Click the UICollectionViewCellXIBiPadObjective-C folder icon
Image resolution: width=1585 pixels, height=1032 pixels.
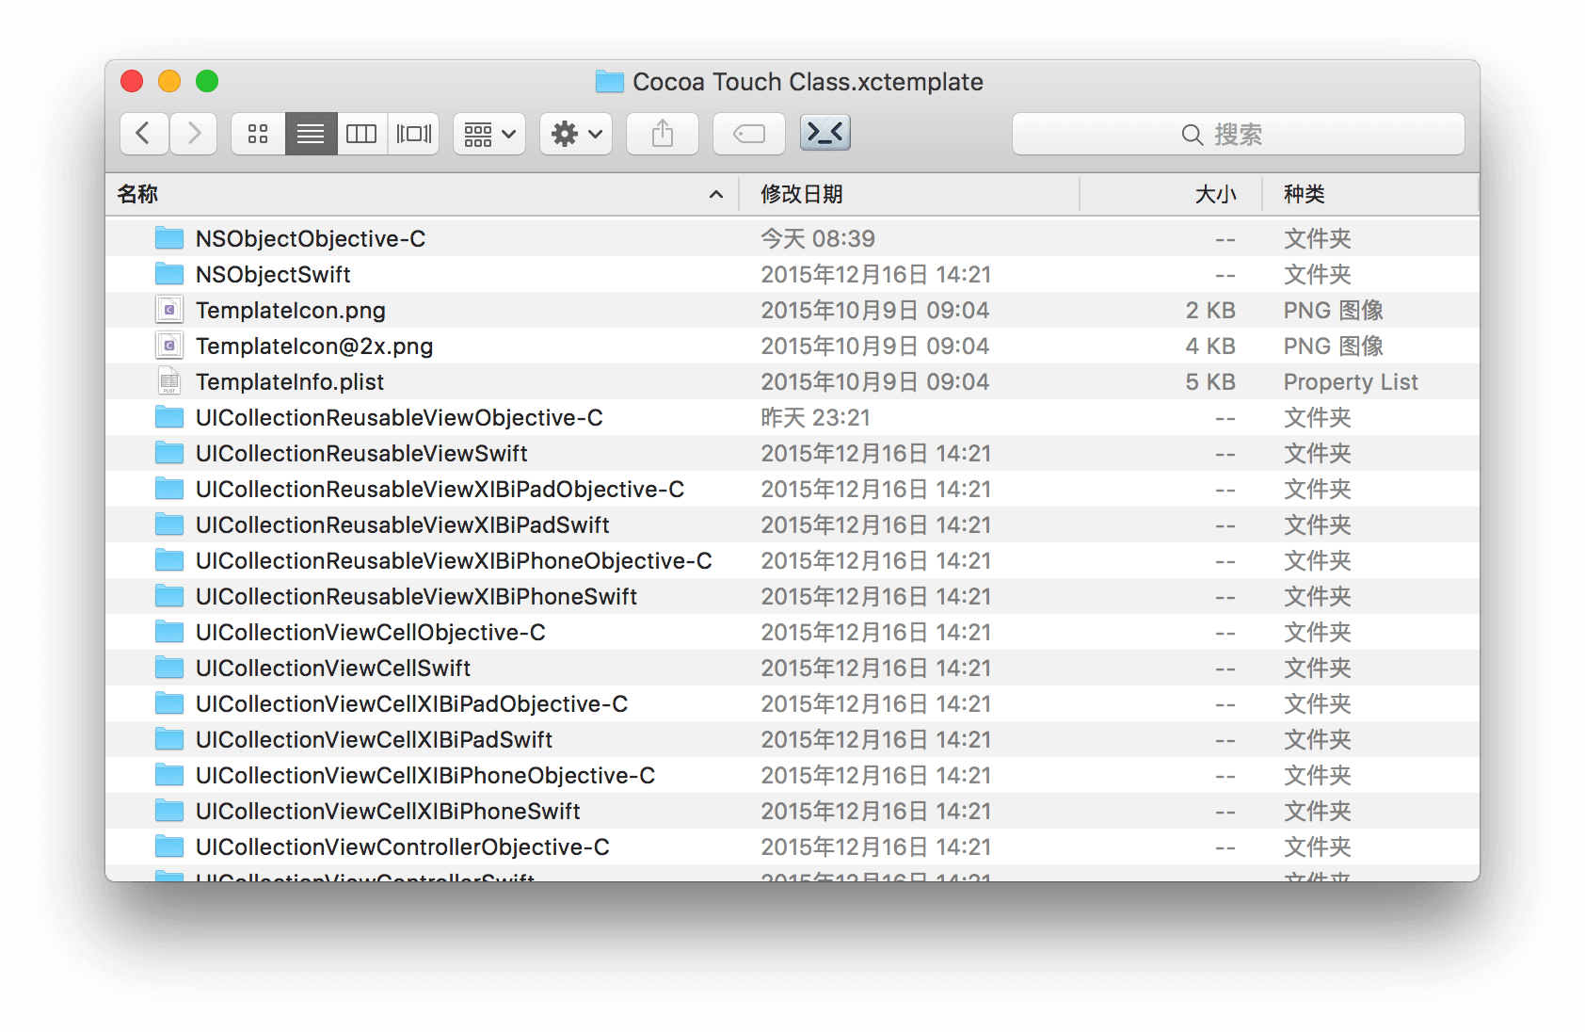(x=169, y=703)
